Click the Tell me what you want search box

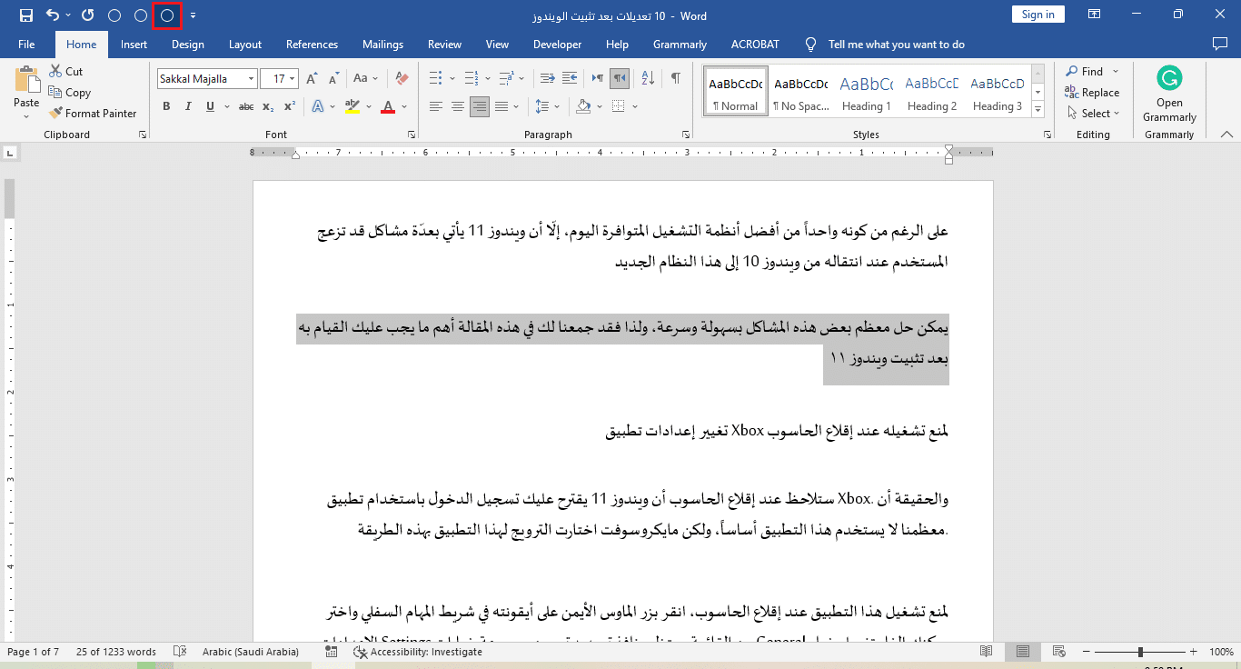tap(896, 45)
